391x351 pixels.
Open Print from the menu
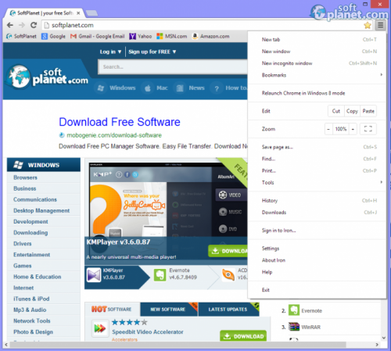(317, 170)
